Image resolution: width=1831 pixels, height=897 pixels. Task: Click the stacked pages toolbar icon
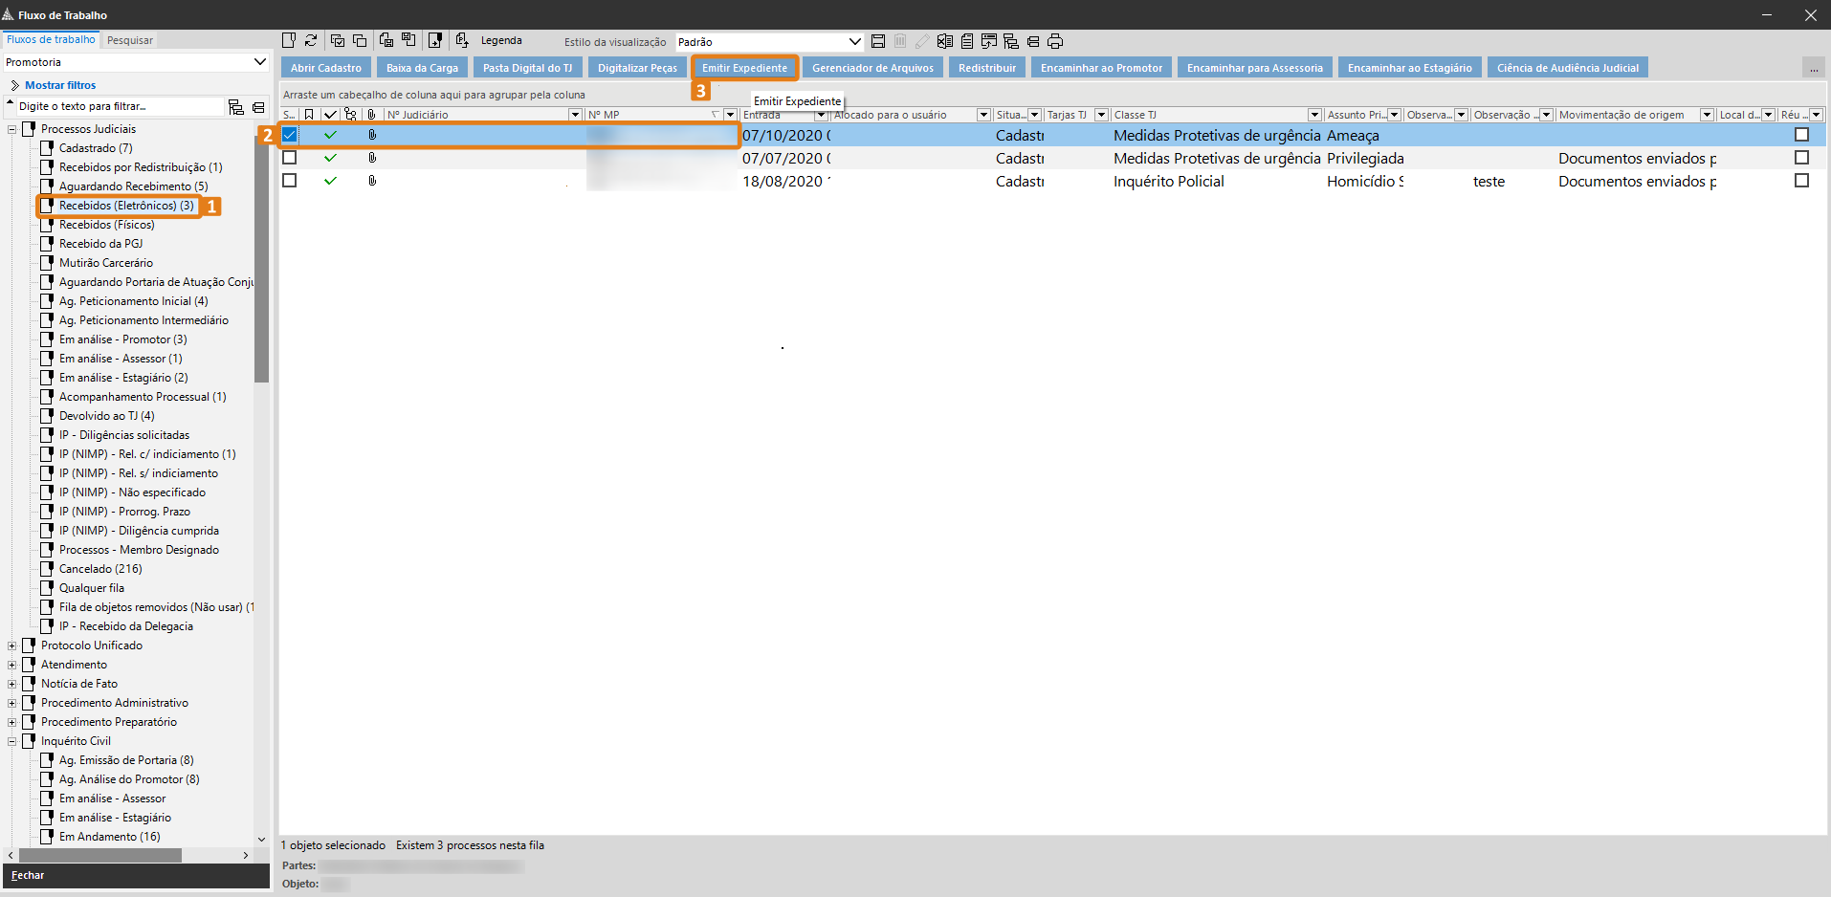tap(409, 40)
